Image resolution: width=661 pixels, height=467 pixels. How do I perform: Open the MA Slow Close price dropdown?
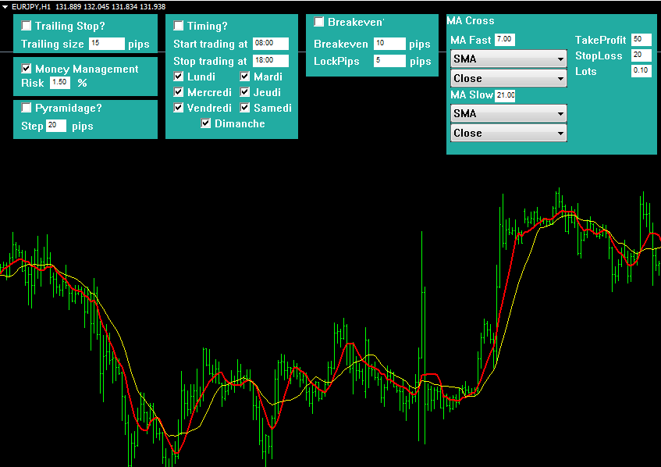click(509, 133)
